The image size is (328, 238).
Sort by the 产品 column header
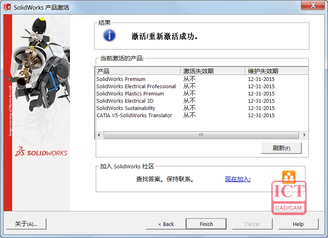pyautogui.click(x=138, y=71)
